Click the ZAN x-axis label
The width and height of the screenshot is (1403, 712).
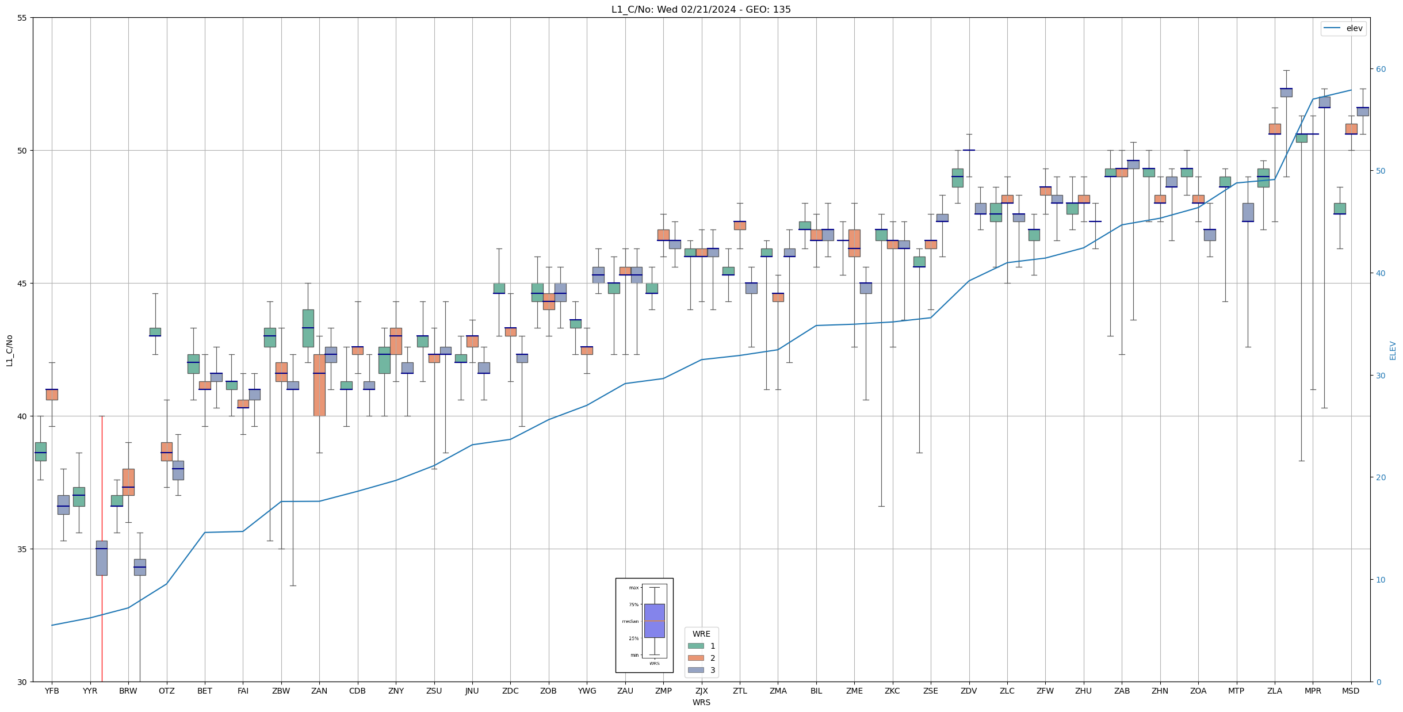pyautogui.click(x=319, y=691)
